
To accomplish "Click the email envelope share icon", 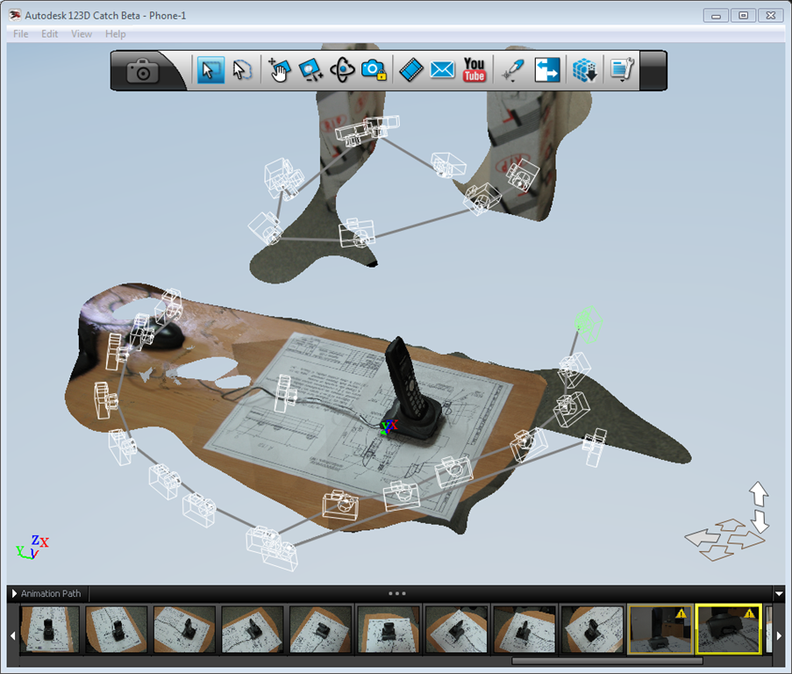I will [x=442, y=69].
